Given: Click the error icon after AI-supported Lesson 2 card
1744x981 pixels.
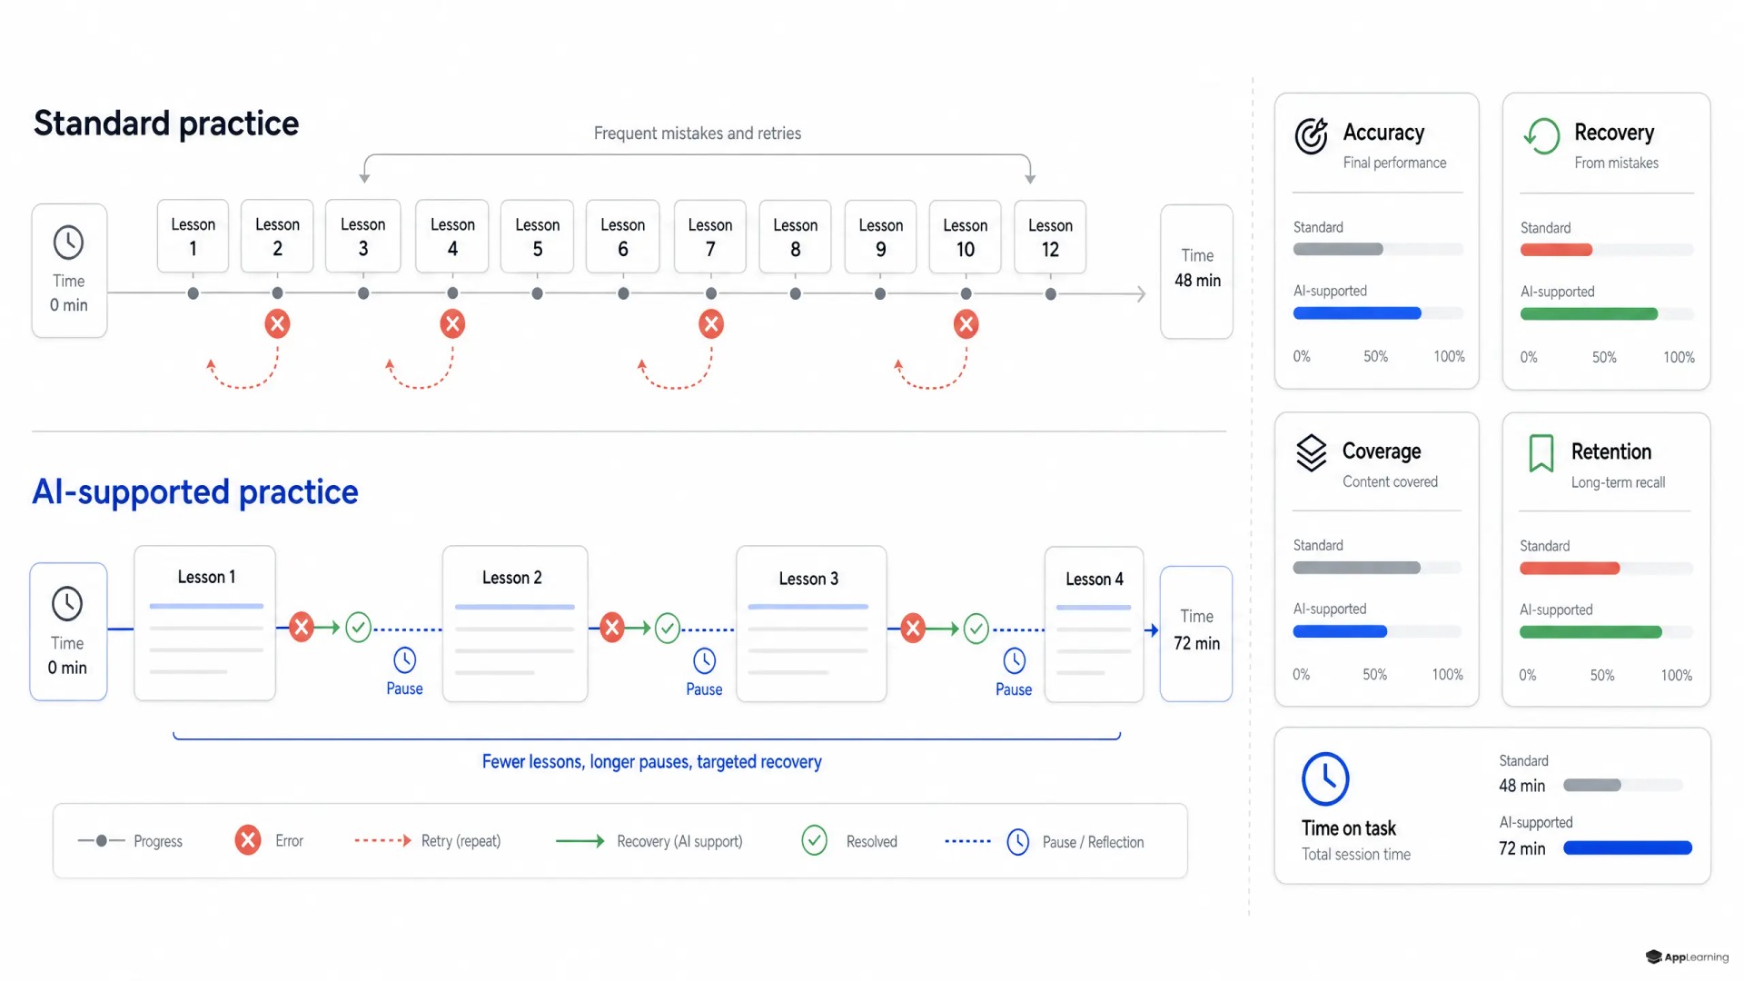Looking at the screenshot, I should click(612, 628).
